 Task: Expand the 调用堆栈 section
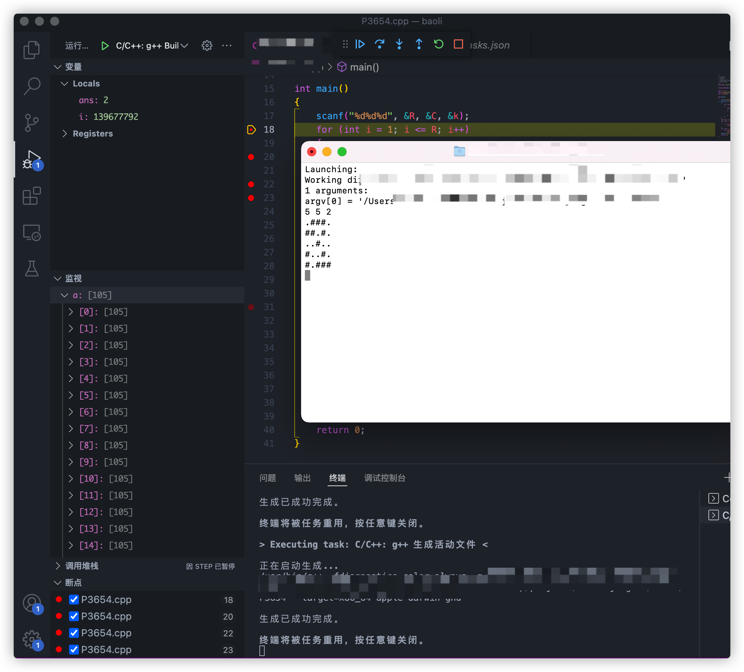(x=58, y=566)
